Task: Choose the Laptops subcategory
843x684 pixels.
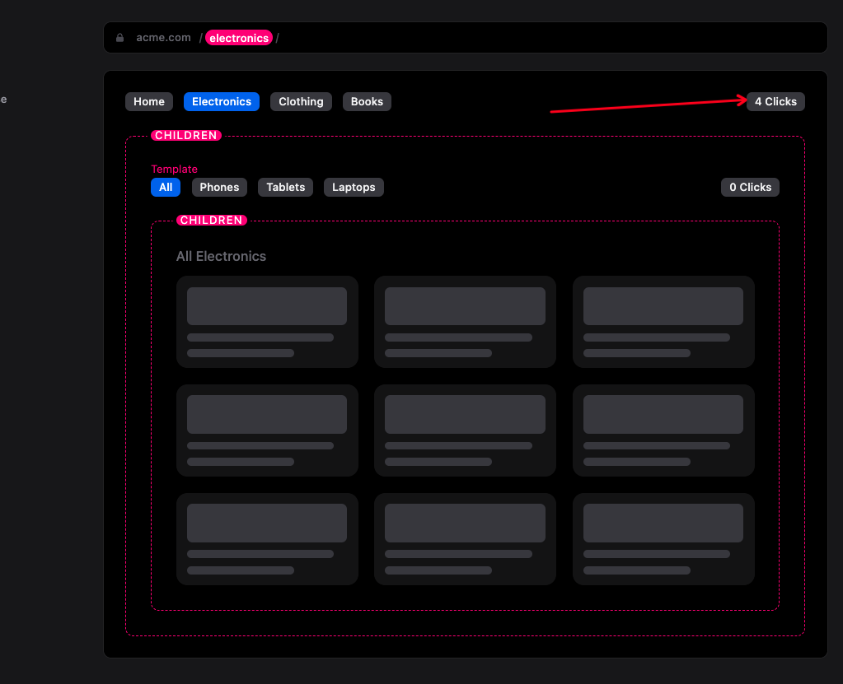Action: click(354, 187)
